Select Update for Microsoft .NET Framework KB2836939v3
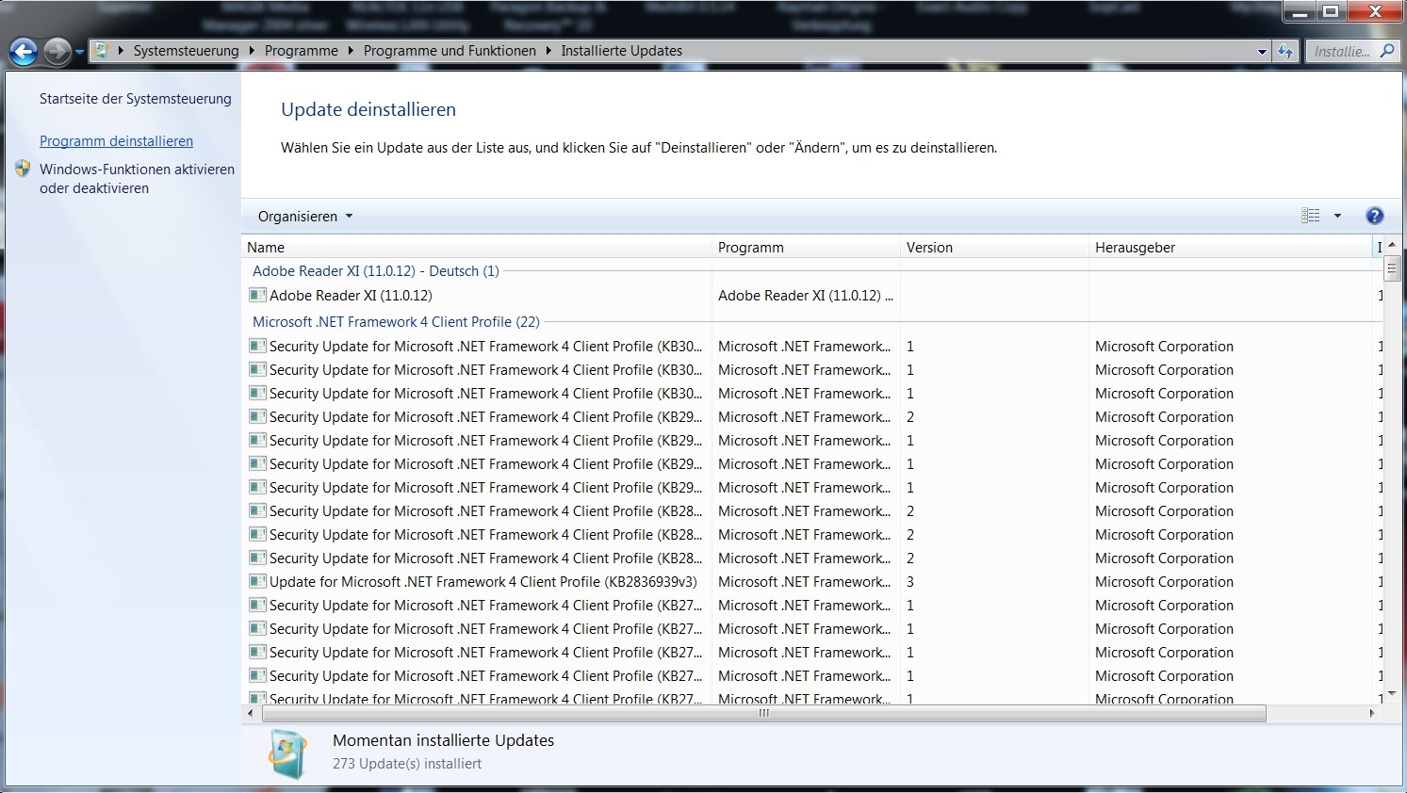The height and width of the screenshot is (793, 1407). [812, 582]
